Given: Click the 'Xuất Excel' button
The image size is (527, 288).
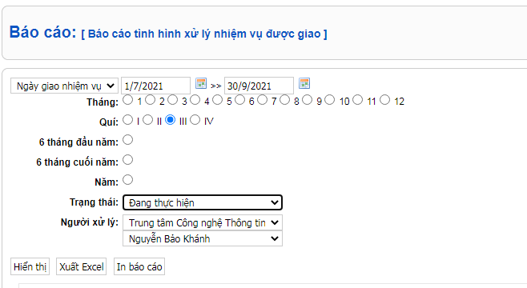Looking at the screenshot, I should (x=82, y=266).
